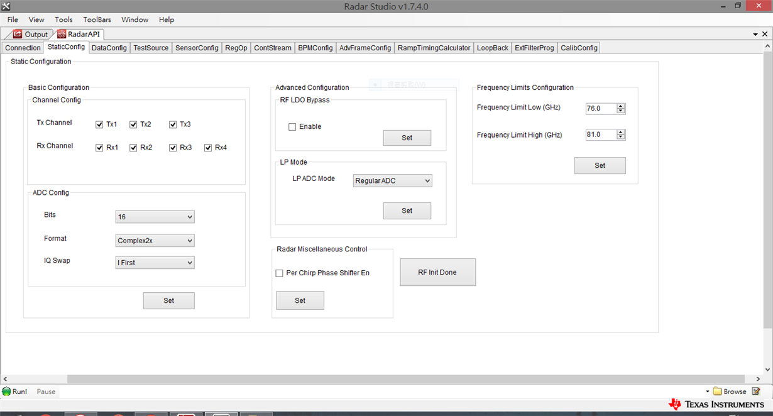773x416 pixels.
Task: Increase Frequency Limit High with up arrow
Action: tap(621, 133)
